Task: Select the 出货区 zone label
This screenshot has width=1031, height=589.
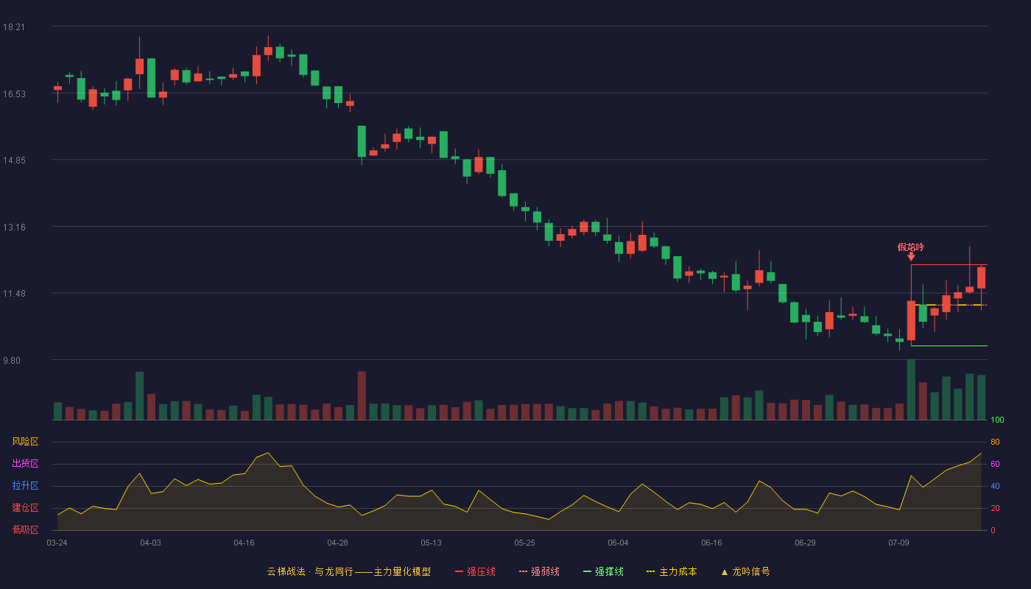Action: click(x=25, y=464)
